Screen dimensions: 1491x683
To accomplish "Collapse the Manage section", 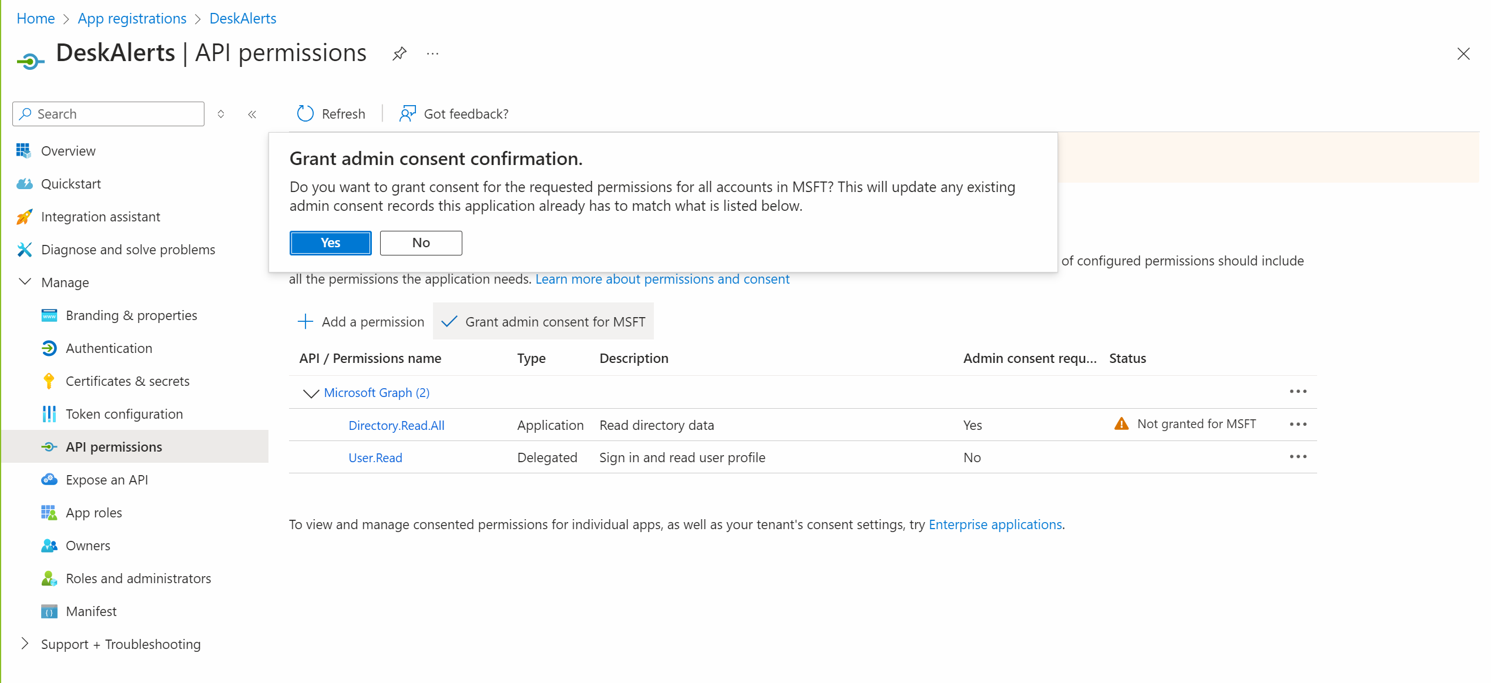I will [x=25, y=282].
